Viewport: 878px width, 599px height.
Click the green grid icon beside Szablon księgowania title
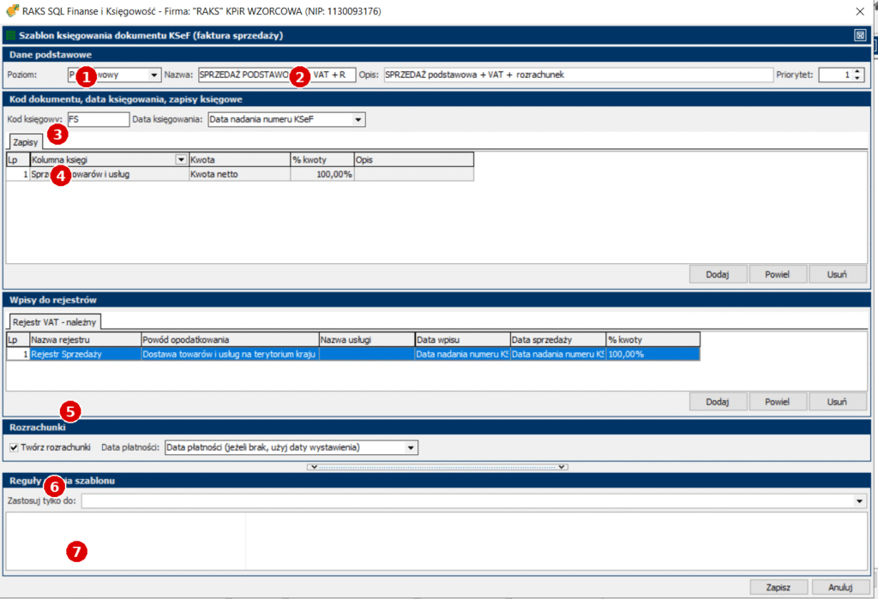point(10,36)
